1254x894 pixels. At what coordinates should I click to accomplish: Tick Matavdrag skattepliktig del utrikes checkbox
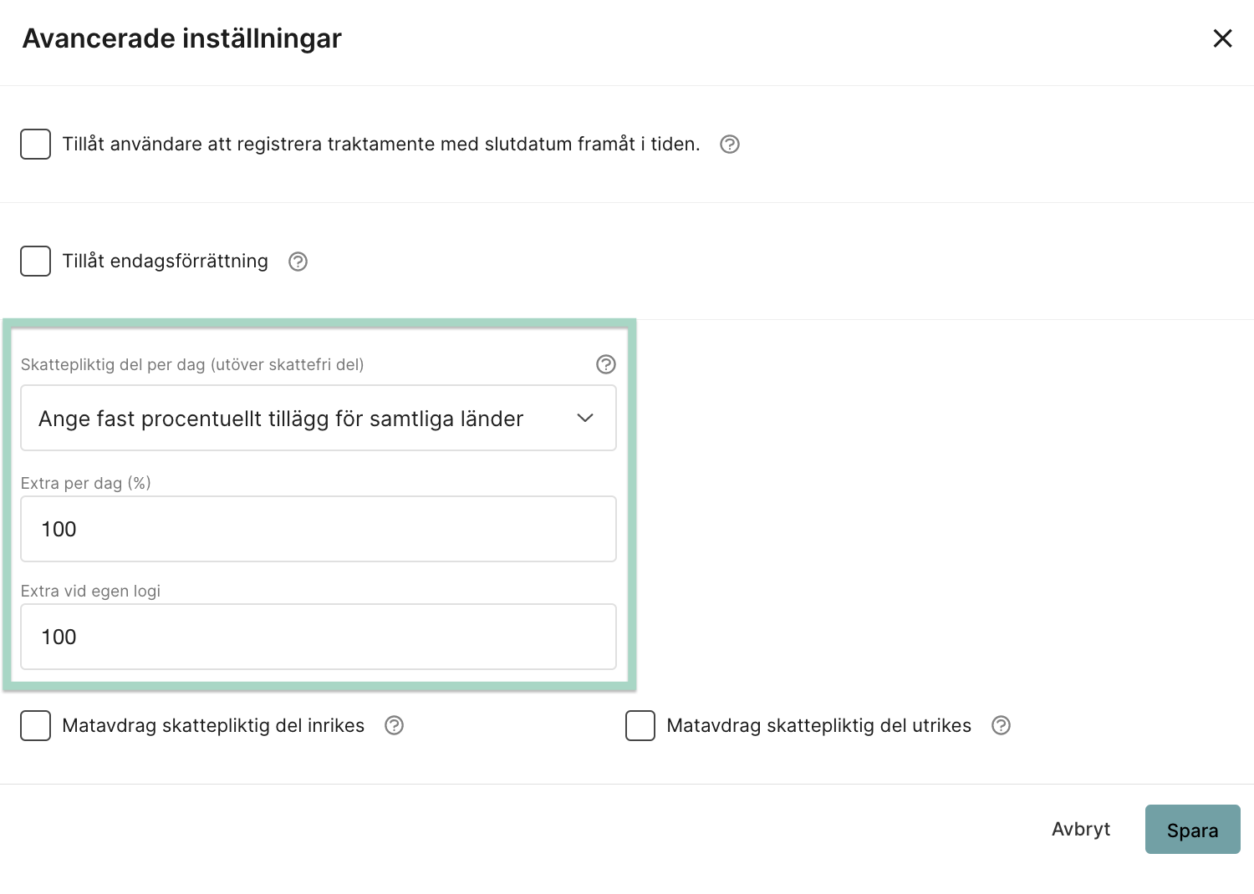(640, 725)
